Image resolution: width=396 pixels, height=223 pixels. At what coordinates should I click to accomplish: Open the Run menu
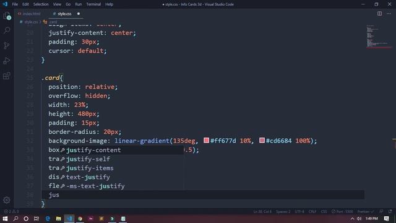79,4
